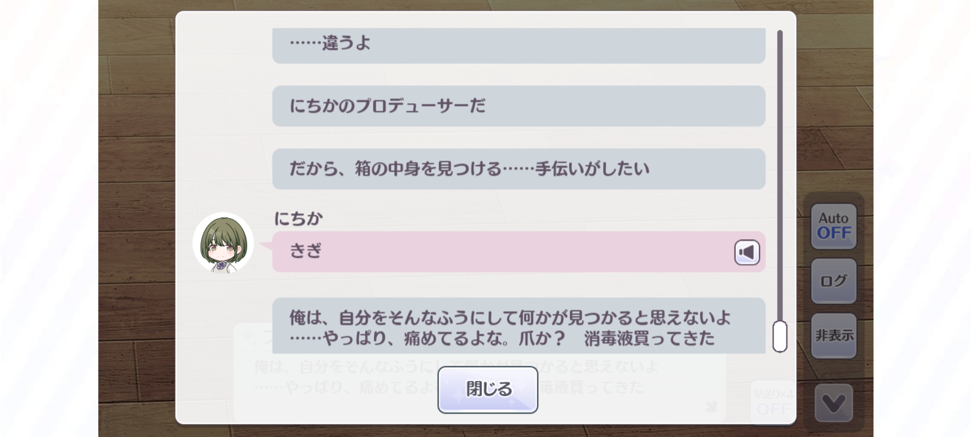The width and height of the screenshot is (971, 437).
Task: Click Nichika's chibi avatar portrait
Action: click(223, 243)
